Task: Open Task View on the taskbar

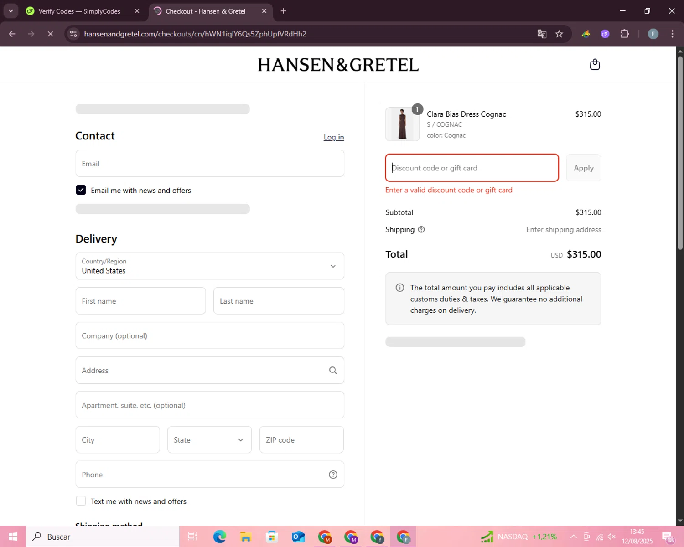Action: click(x=192, y=537)
